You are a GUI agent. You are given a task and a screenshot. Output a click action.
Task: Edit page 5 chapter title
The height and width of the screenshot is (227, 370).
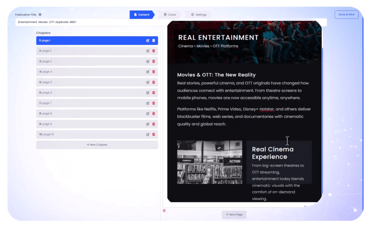coord(148,82)
